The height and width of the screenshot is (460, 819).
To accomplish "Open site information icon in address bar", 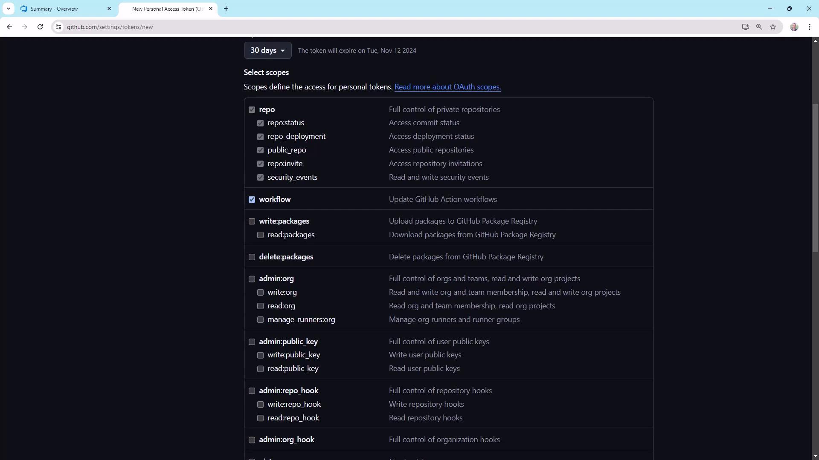I will 58,27.
